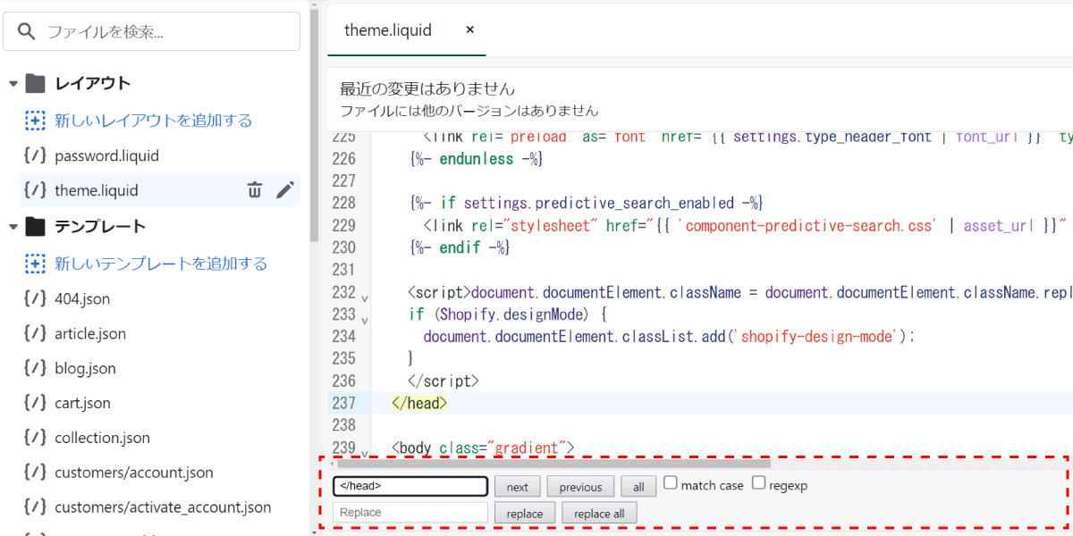The image size is (1073, 536).
Task: Click the replace all button
Action: (599, 514)
